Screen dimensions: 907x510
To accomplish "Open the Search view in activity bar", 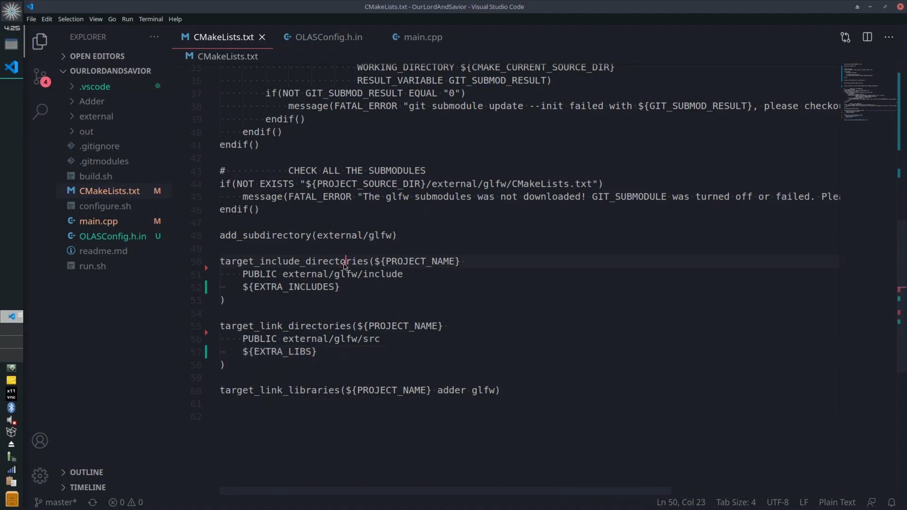I will click(x=40, y=112).
